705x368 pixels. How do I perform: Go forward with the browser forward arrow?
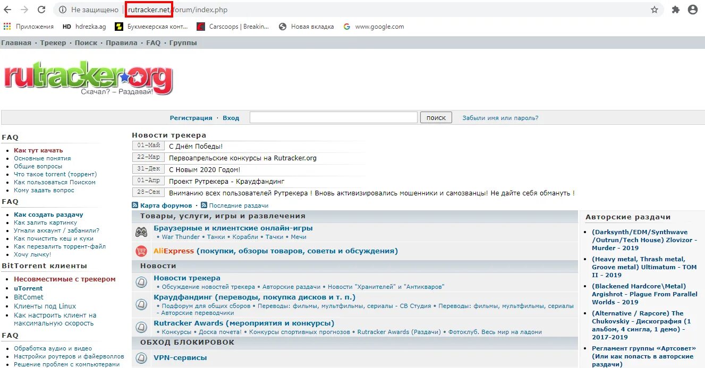pyautogui.click(x=24, y=10)
